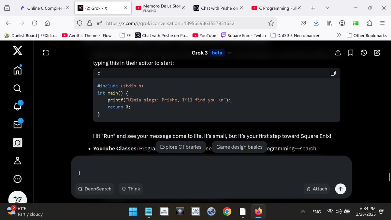Open Firefox extensions puzzle icon
Screen dimensions: 391x220
(x=369, y=23)
